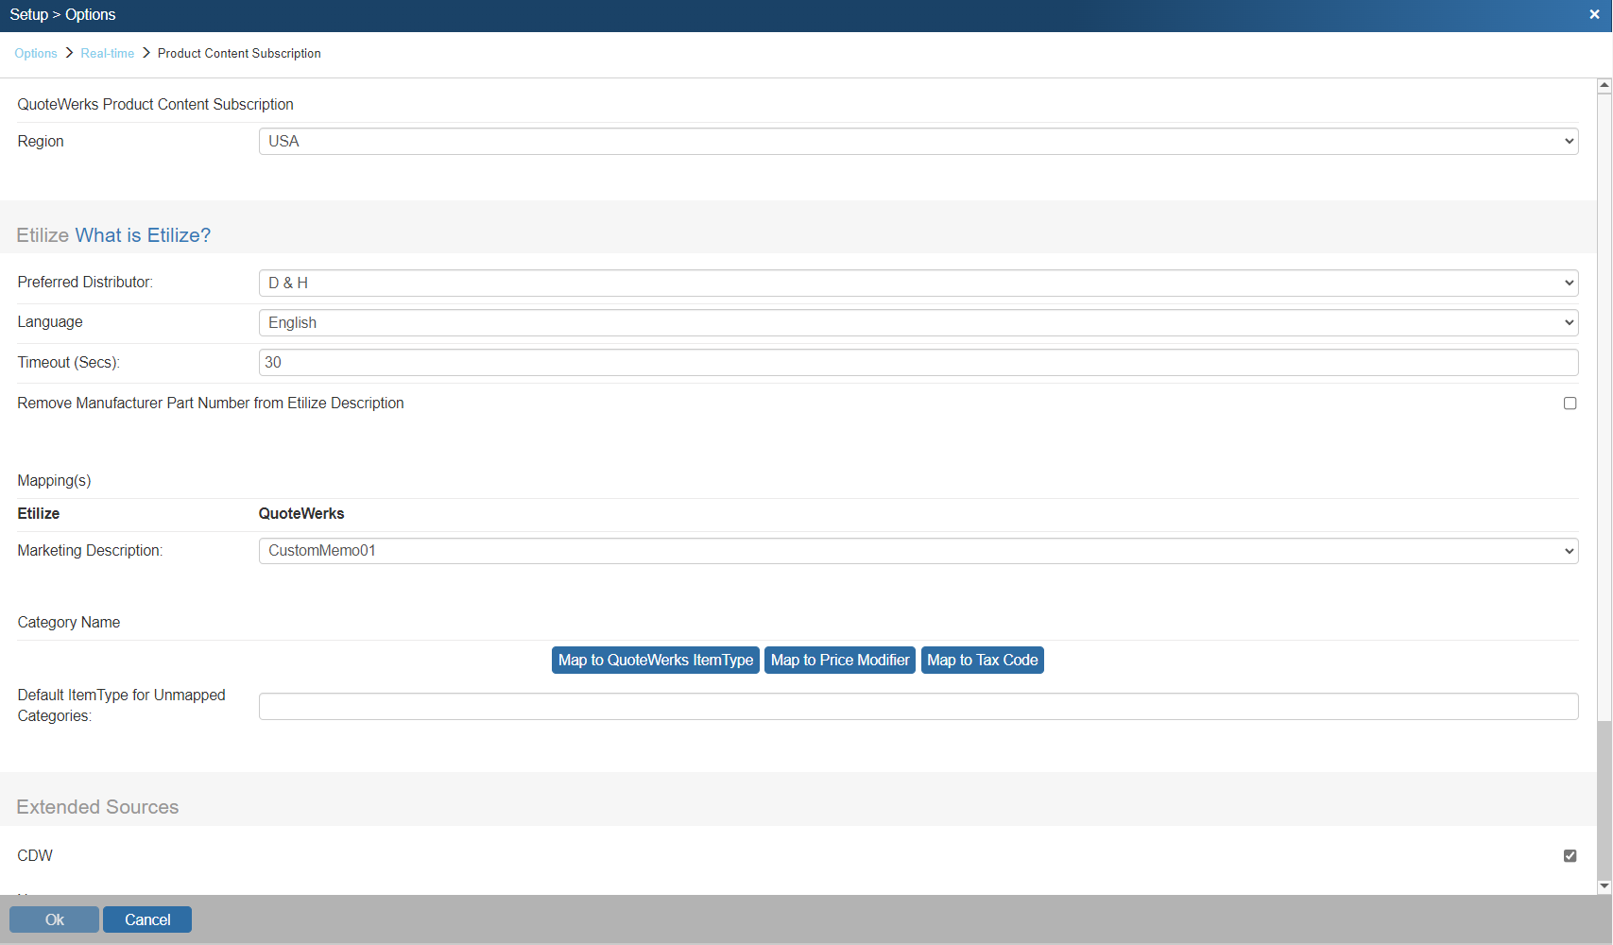The height and width of the screenshot is (945, 1613).
Task: Open Marketing Description mapping dropdown
Action: click(x=918, y=551)
